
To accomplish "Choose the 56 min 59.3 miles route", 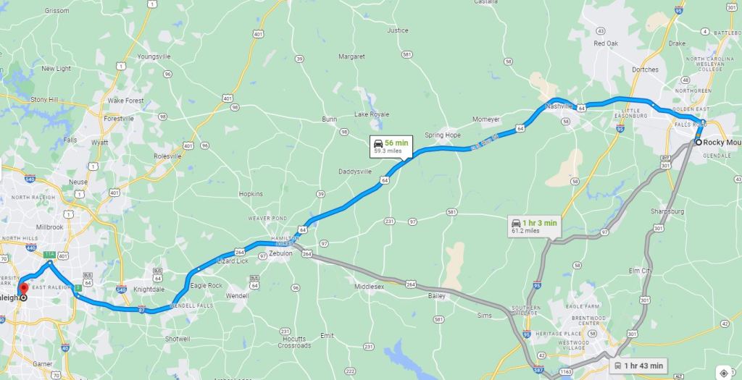I will tap(391, 146).
